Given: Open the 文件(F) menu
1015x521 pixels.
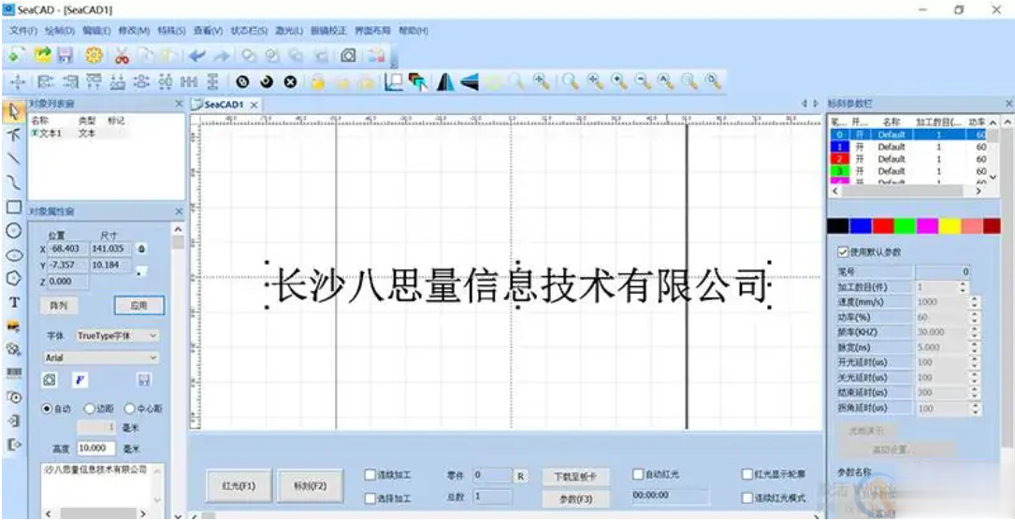Looking at the screenshot, I should click(x=23, y=31).
